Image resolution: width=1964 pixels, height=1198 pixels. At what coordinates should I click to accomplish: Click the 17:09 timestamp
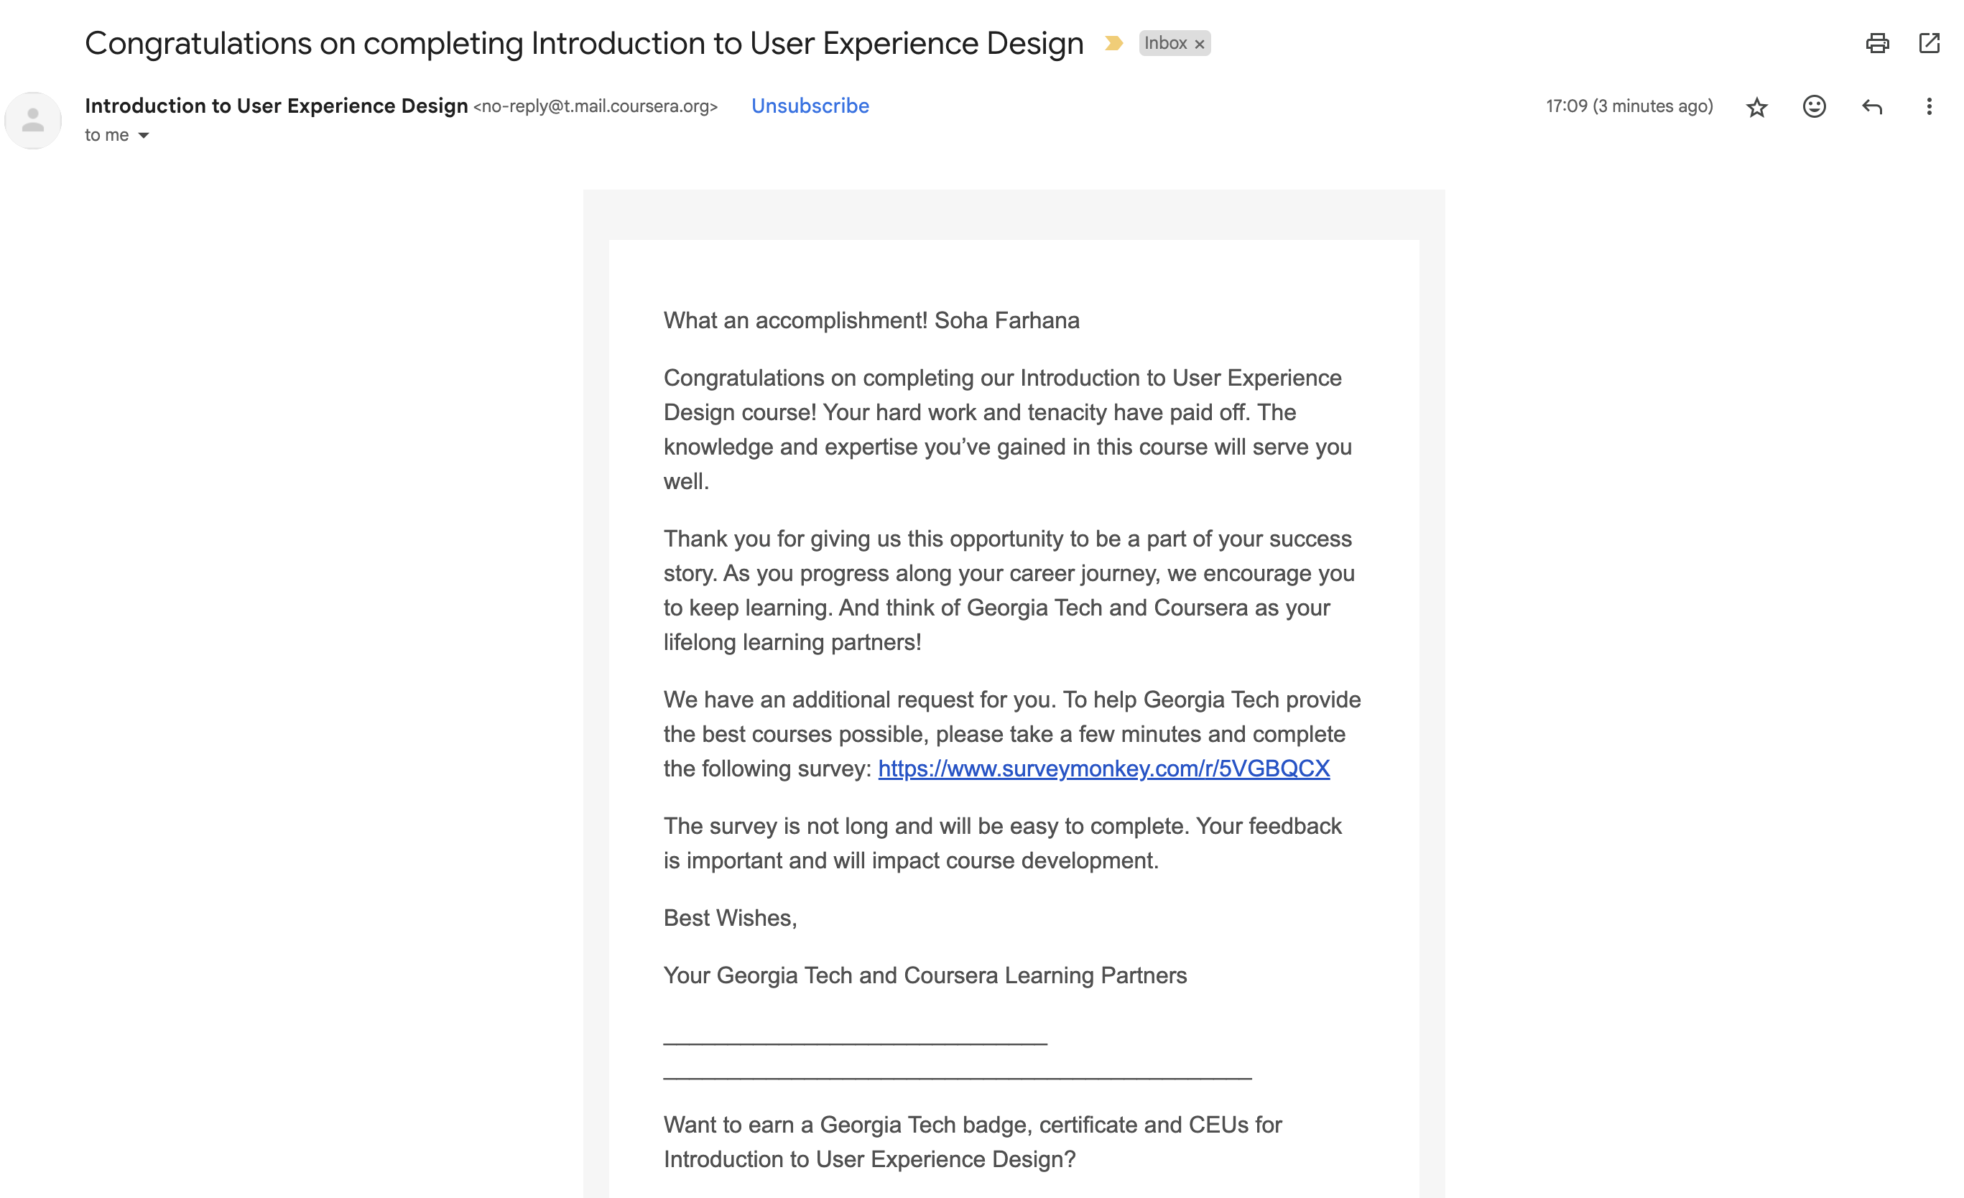(1629, 107)
